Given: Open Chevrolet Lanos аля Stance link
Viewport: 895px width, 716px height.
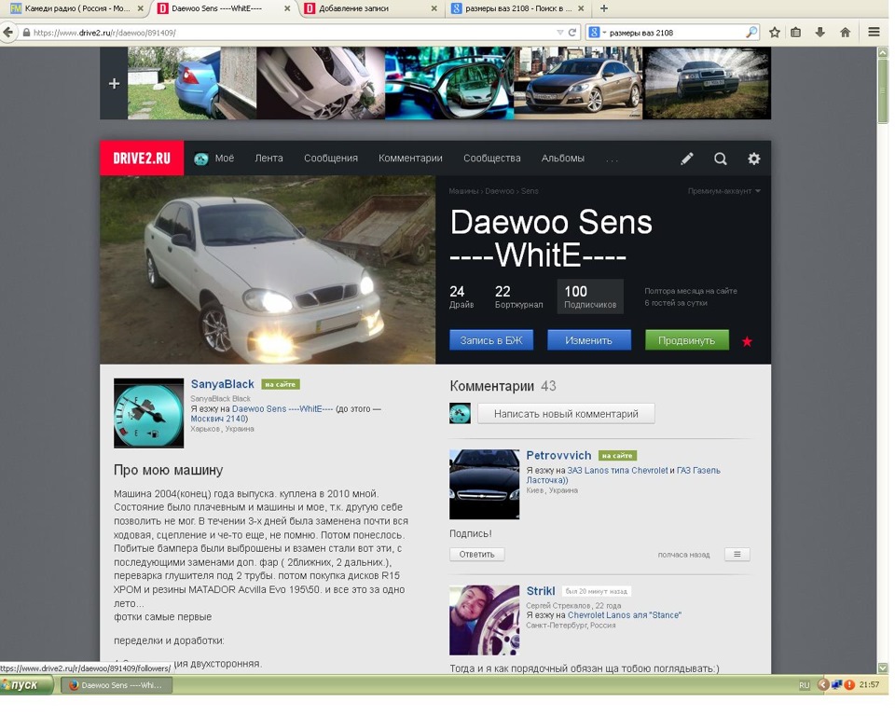Looking at the screenshot, I should pyautogui.click(x=624, y=615).
